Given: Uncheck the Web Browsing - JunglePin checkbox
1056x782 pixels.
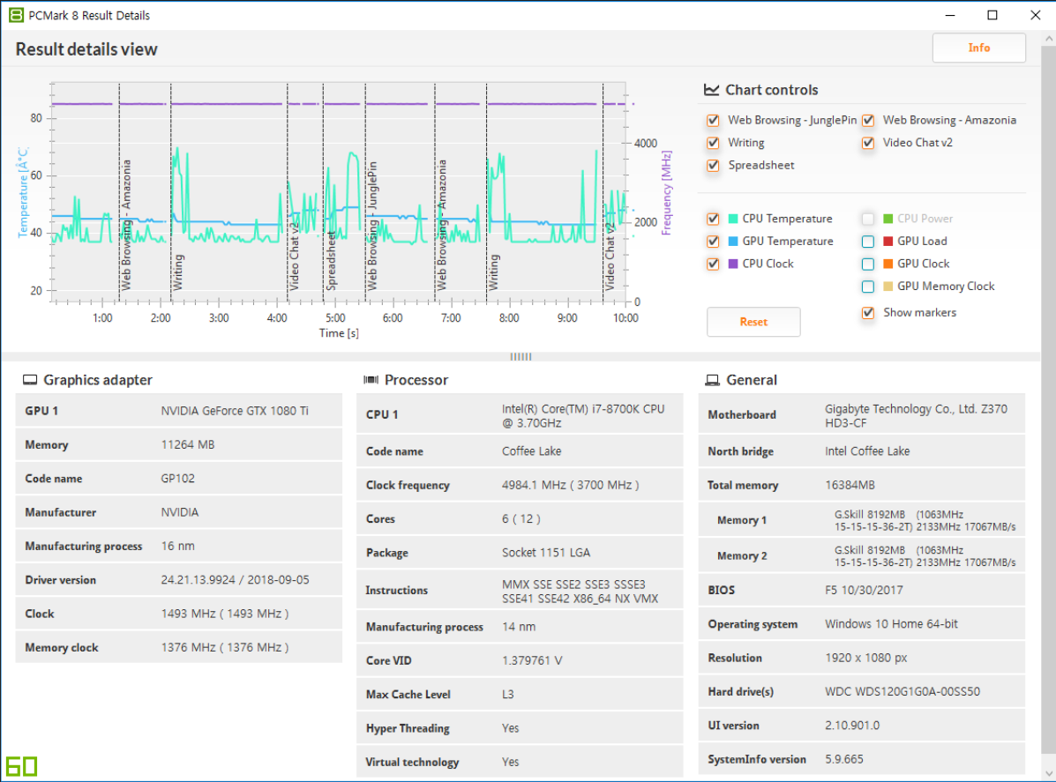Looking at the screenshot, I should (713, 121).
